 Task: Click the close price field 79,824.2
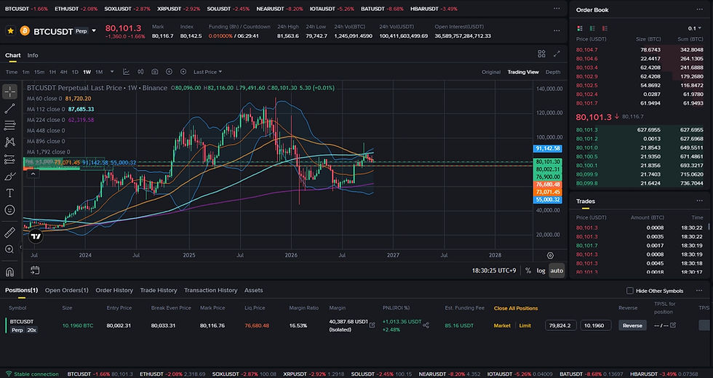tap(561, 326)
